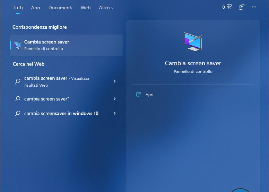This screenshot has height=192, width=269.
Task: Switch to the Tutti tab
Action: [18, 8]
